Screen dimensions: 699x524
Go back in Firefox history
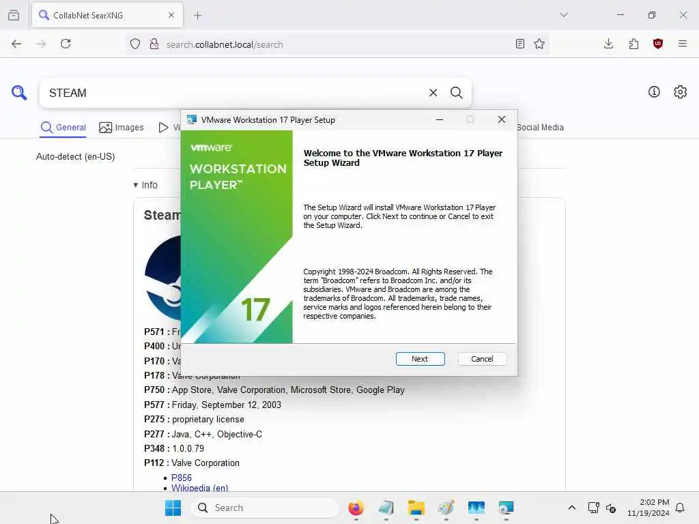[x=16, y=44]
